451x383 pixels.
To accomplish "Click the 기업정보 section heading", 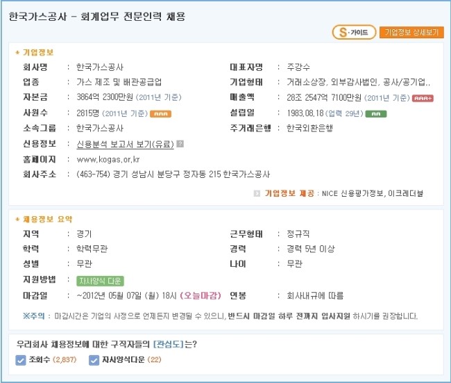I will pos(38,52).
